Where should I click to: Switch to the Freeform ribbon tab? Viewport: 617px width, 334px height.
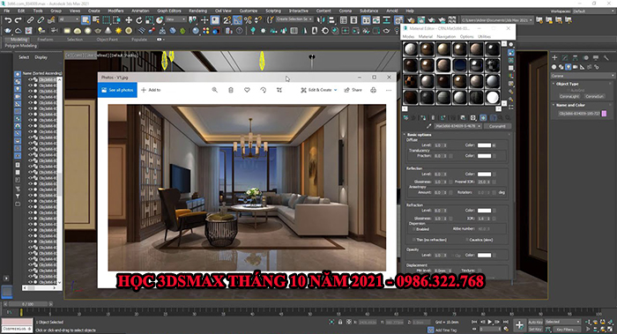[x=45, y=40]
